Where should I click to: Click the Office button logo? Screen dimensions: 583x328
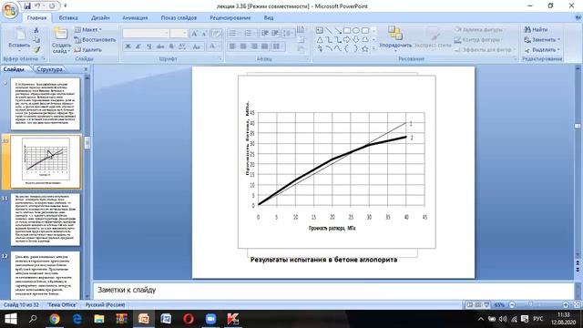[10, 10]
